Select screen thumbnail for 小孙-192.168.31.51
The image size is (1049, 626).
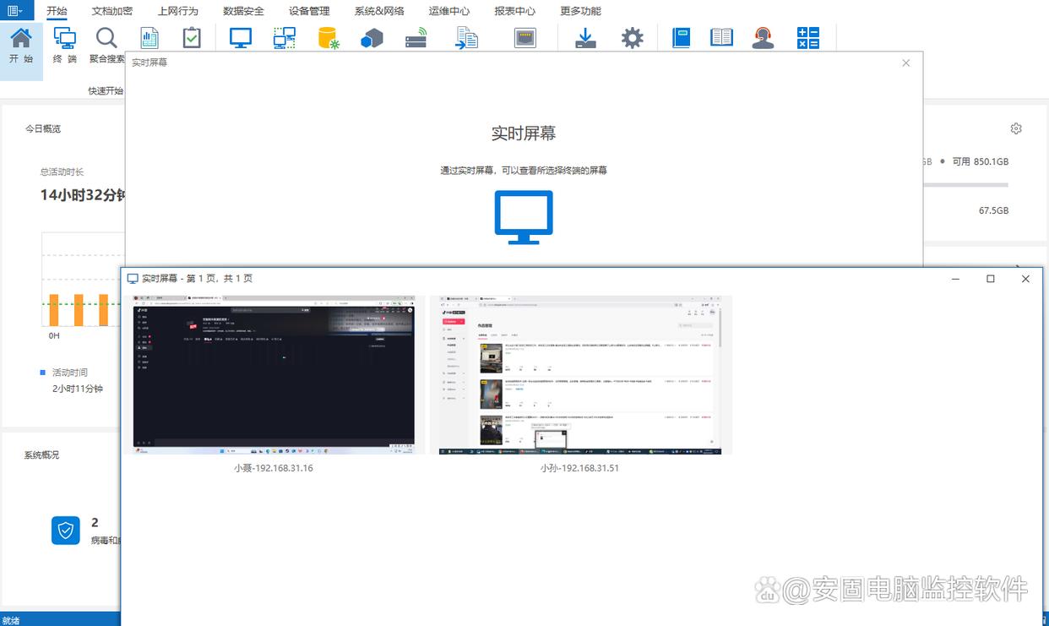(579, 374)
